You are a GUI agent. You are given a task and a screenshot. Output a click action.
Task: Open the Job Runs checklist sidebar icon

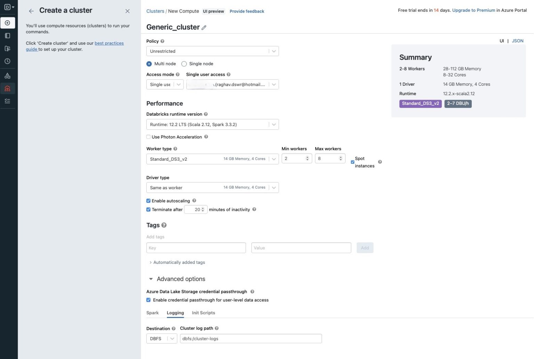click(8, 101)
